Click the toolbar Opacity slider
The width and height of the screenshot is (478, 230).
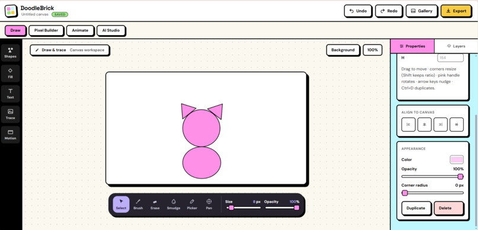(x=282, y=207)
